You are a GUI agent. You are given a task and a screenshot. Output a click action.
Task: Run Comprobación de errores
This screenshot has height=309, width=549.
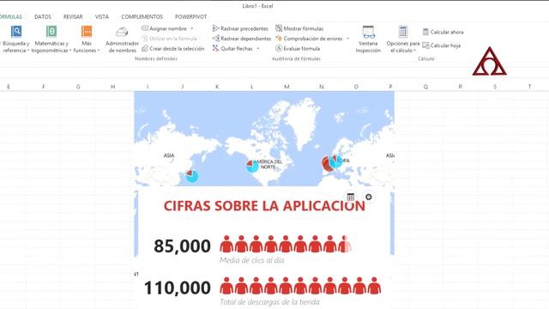(309, 39)
